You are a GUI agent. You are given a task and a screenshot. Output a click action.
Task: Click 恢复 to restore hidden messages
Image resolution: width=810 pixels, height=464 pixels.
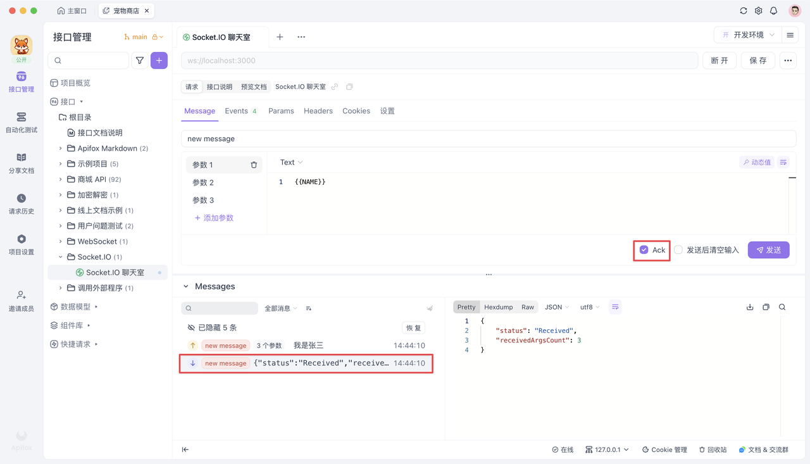pos(413,328)
